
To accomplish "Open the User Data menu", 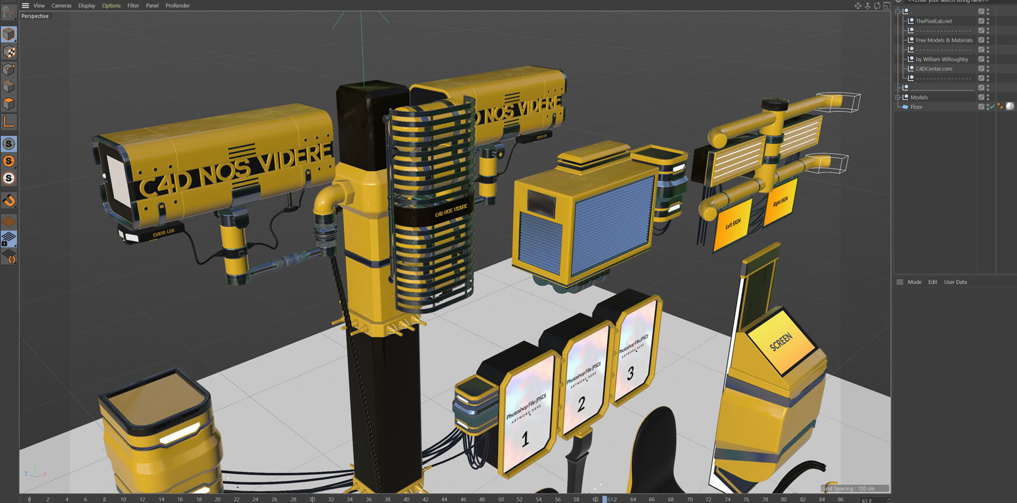I will coord(955,282).
